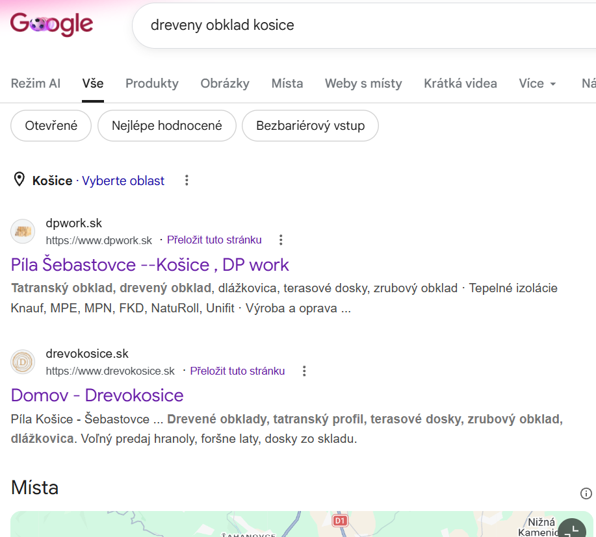Click the info icon beside Místa
Viewport: 596px width, 537px height.
click(x=586, y=493)
